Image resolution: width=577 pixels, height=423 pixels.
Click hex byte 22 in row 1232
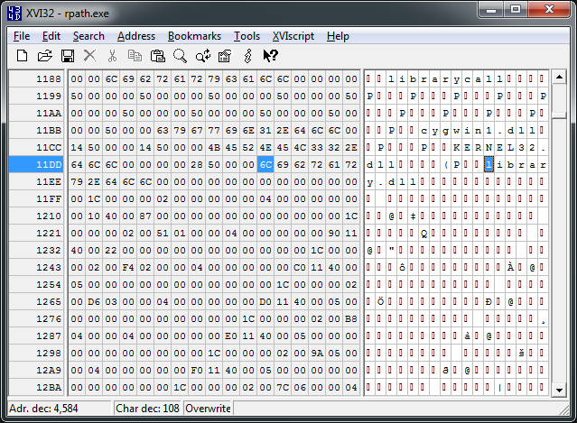(111, 250)
